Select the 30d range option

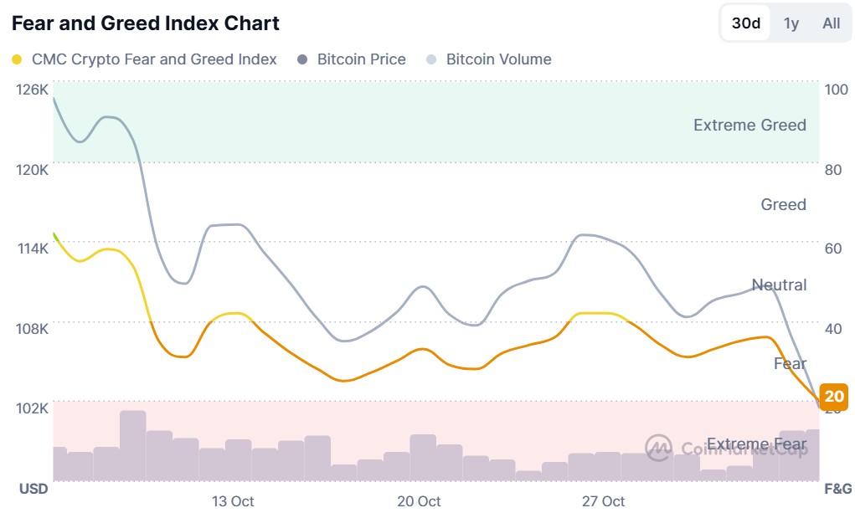[x=744, y=24]
